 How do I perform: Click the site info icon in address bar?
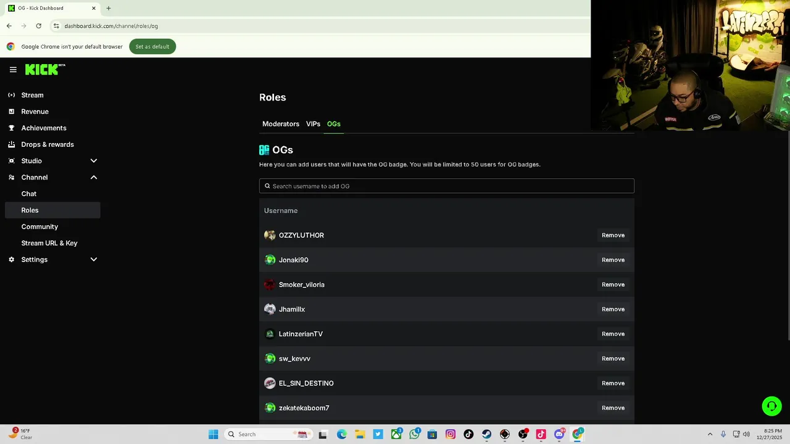(56, 26)
